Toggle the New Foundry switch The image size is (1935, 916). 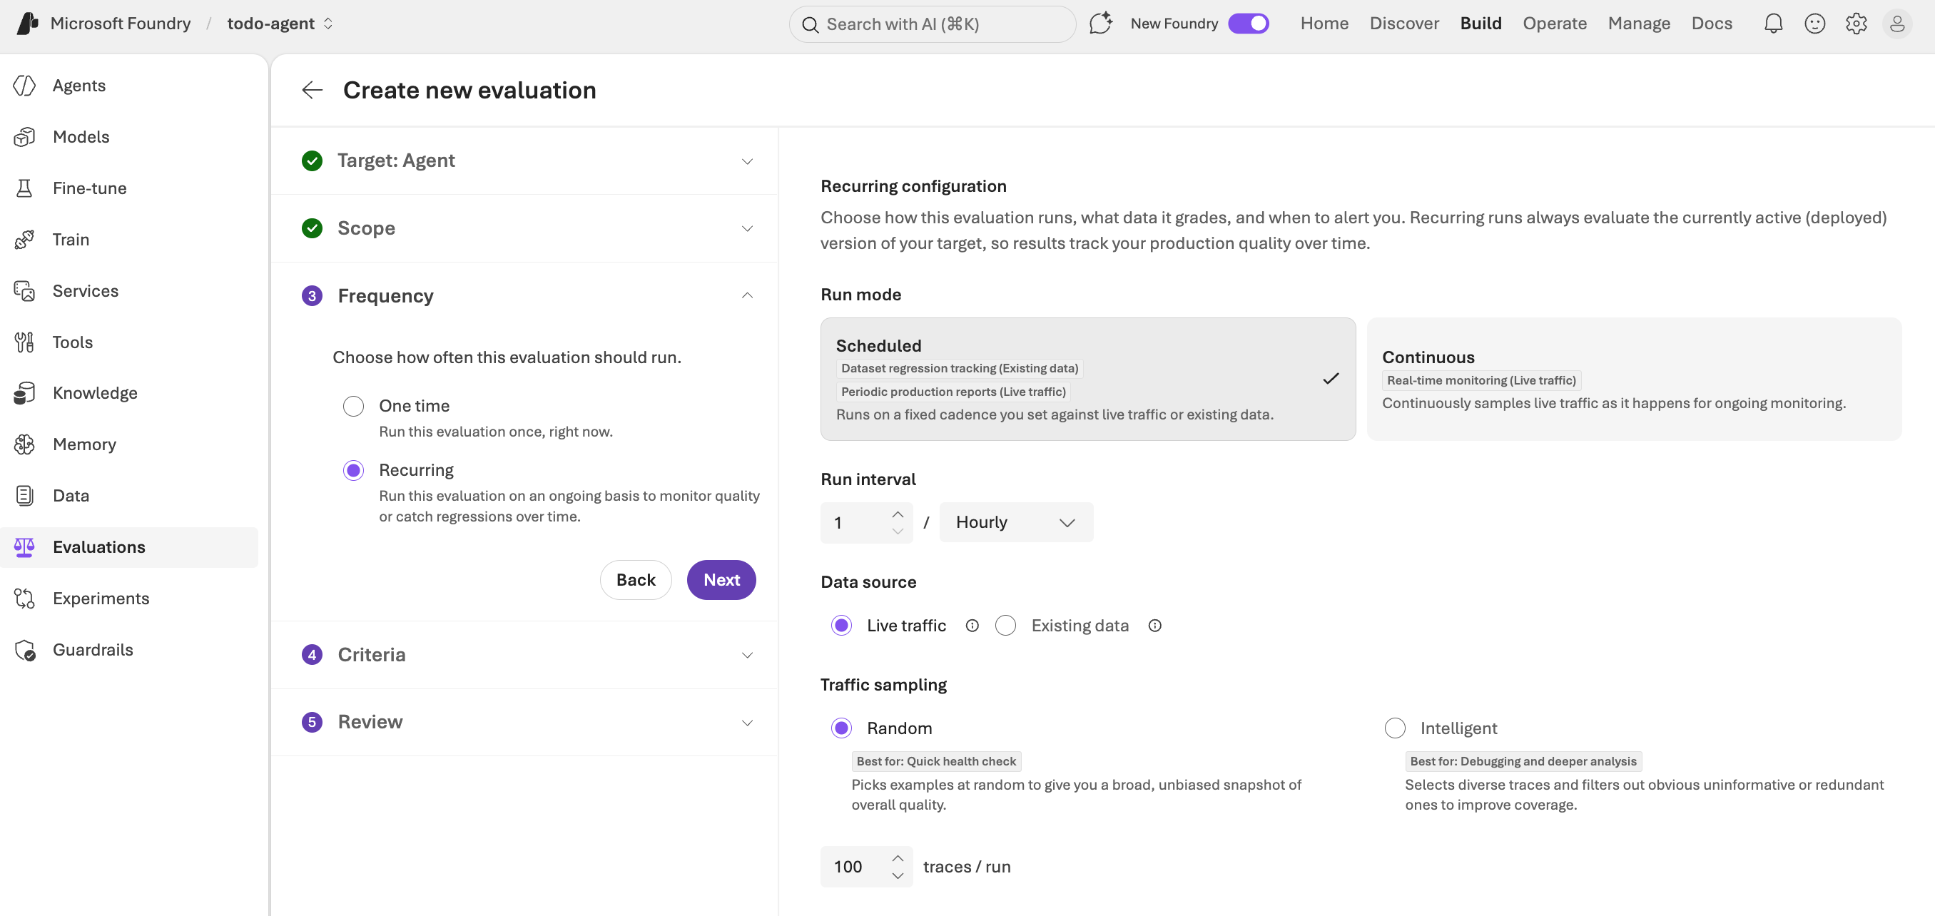click(x=1249, y=24)
